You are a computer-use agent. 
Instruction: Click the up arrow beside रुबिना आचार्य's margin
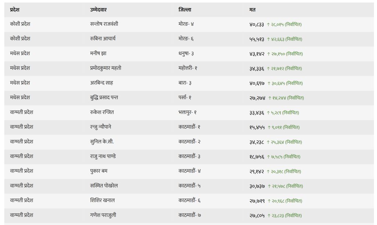click(x=268, y=39)
